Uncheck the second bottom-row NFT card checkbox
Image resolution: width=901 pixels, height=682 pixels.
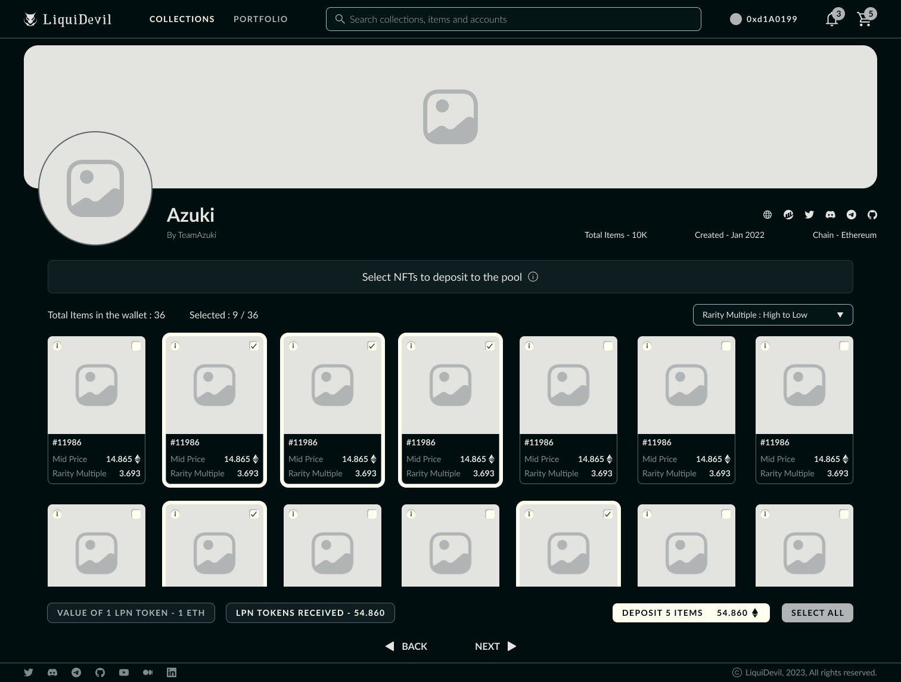254,514
